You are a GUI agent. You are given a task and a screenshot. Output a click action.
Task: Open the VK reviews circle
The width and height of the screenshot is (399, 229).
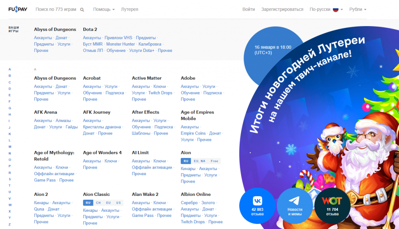257,205
